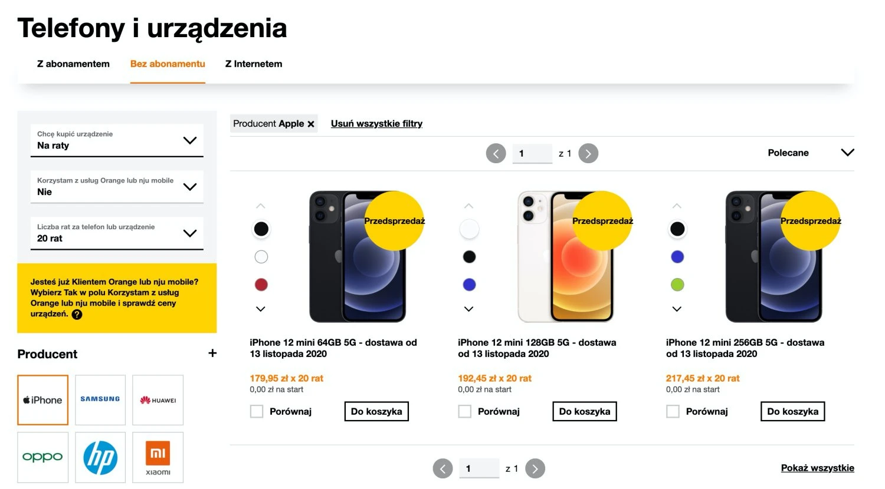Add iPhone 12 mini 64GB Do koszyka
The width and height of the screenshot is (885, 489).
pos(376,411)
